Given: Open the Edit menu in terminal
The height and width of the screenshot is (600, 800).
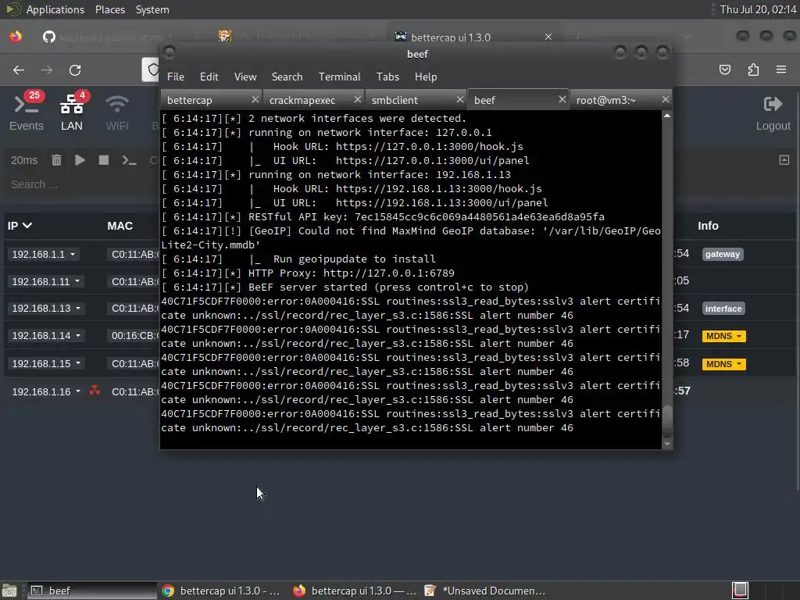Looking at the screenshot, I should [209, 77].
